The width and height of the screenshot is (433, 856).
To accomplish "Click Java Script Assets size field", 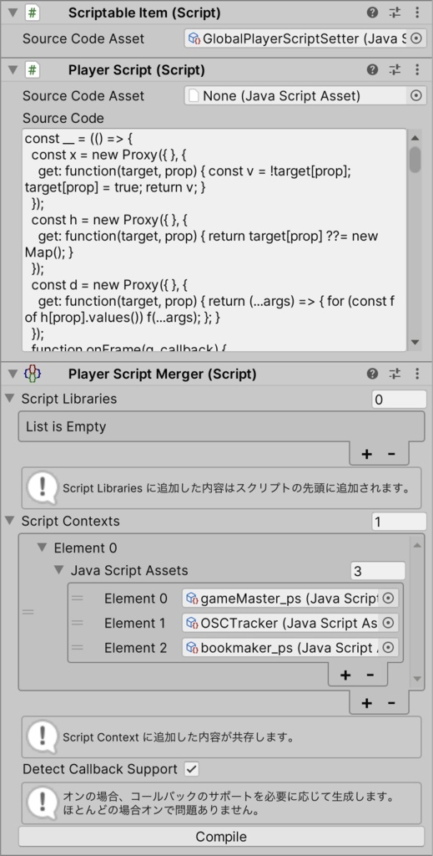I will (377, 571).
